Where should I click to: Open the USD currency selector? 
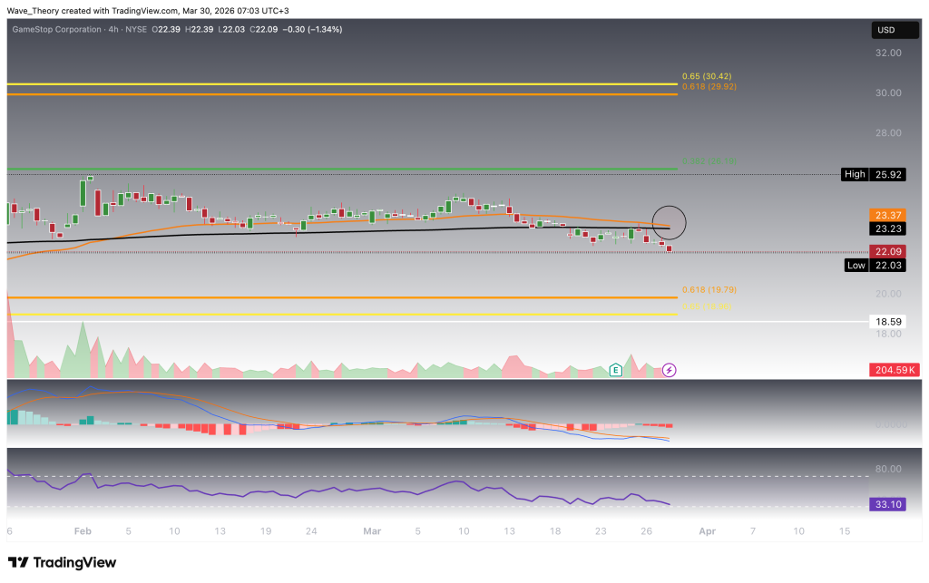tap(886, 31)
